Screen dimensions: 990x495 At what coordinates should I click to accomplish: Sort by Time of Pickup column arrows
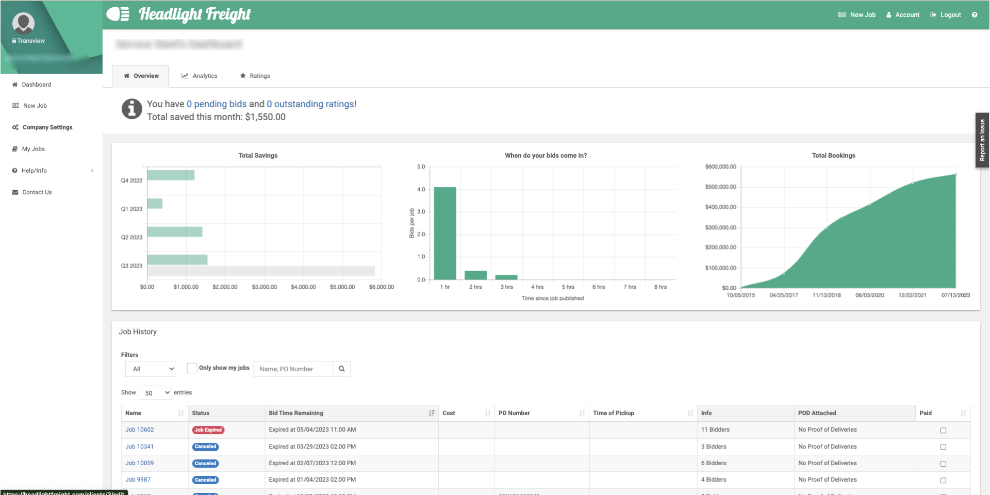(690, 413)
